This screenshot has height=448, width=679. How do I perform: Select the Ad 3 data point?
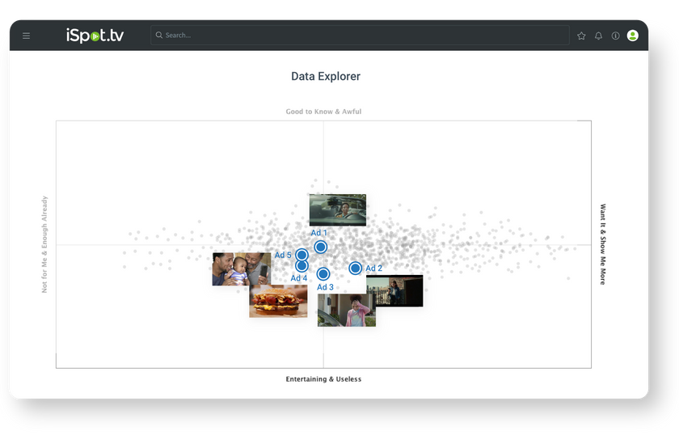point(323,274)
